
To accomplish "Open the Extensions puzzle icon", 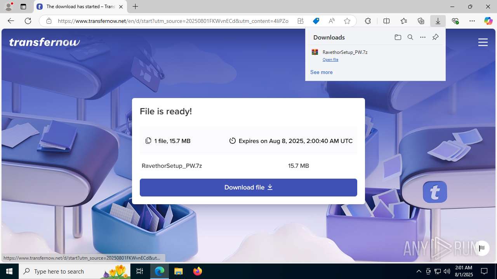I will [368, 21].
